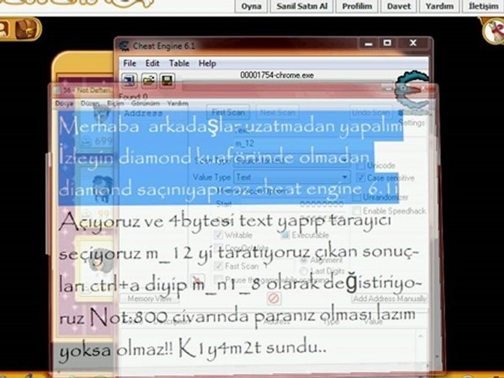Click the Davet button
Image resolution: width=504 pixels, height=378 pixels.
point(398,6)
